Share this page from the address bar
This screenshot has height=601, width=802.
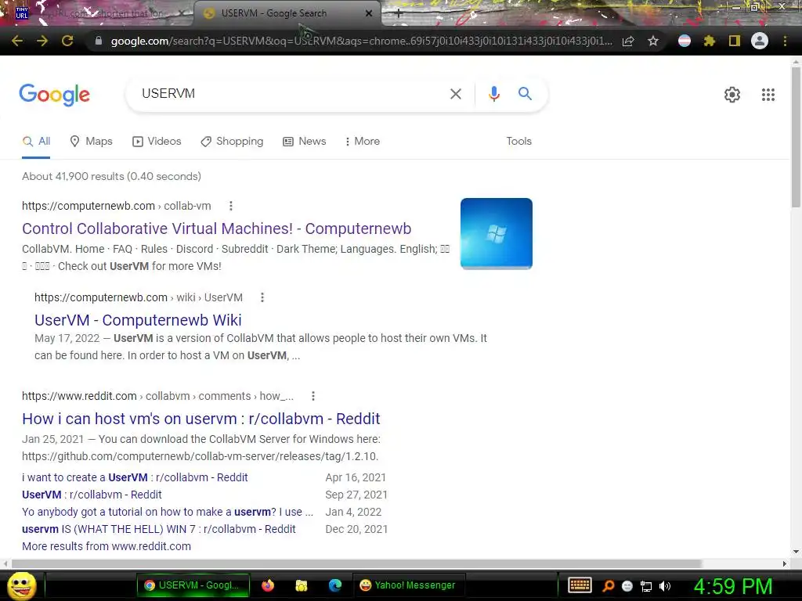tap(628, 41)
